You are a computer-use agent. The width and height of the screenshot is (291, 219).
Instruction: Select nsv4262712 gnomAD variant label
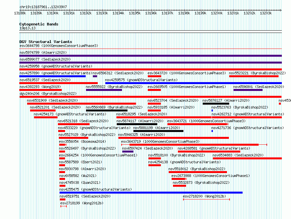pos(248,114)
